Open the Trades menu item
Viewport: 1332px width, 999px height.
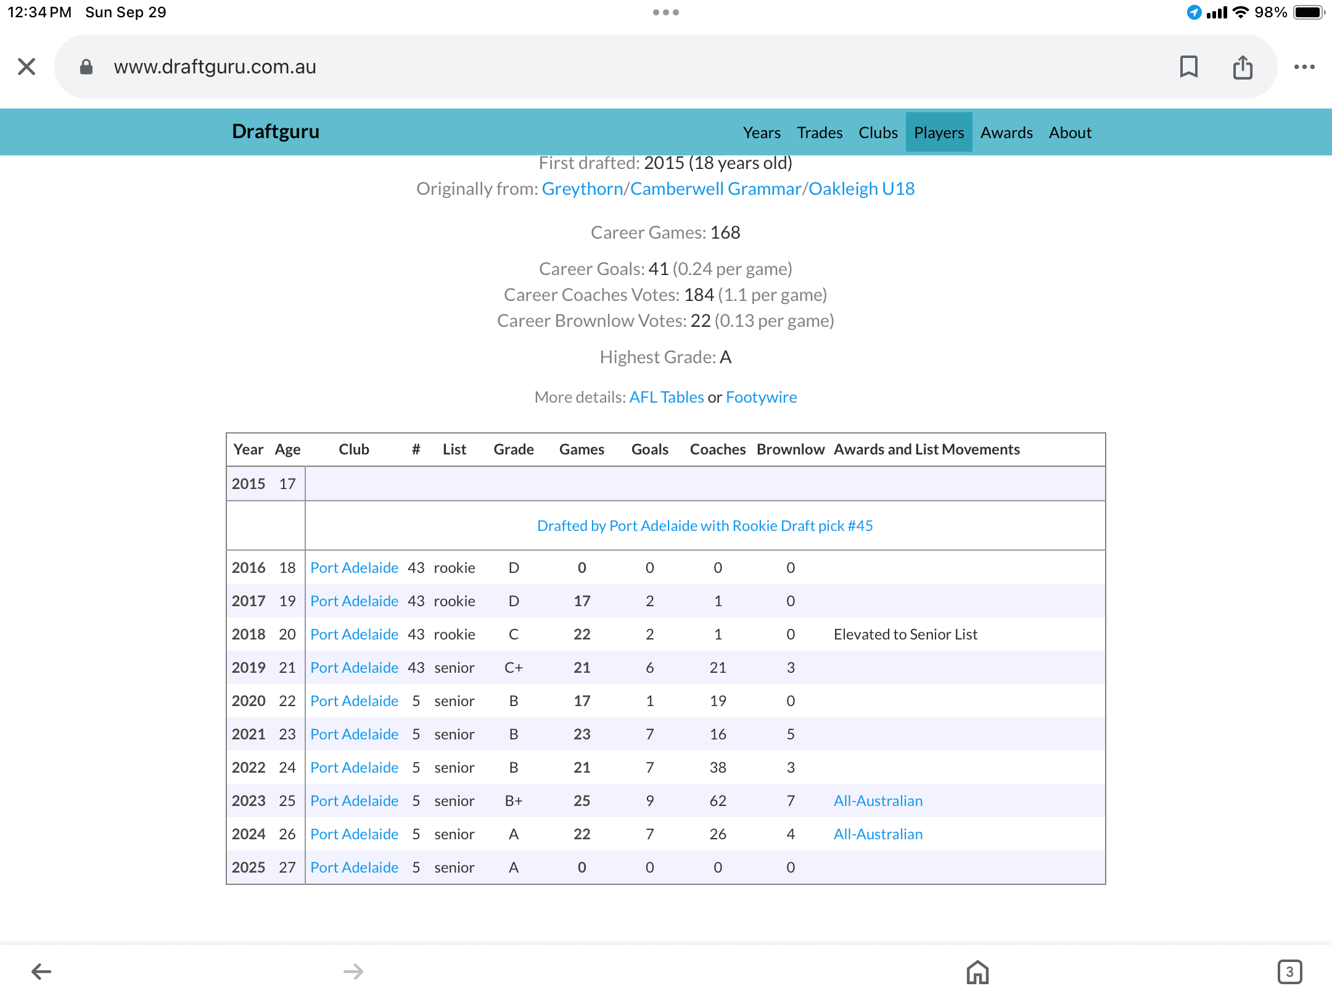click(820, 133)
